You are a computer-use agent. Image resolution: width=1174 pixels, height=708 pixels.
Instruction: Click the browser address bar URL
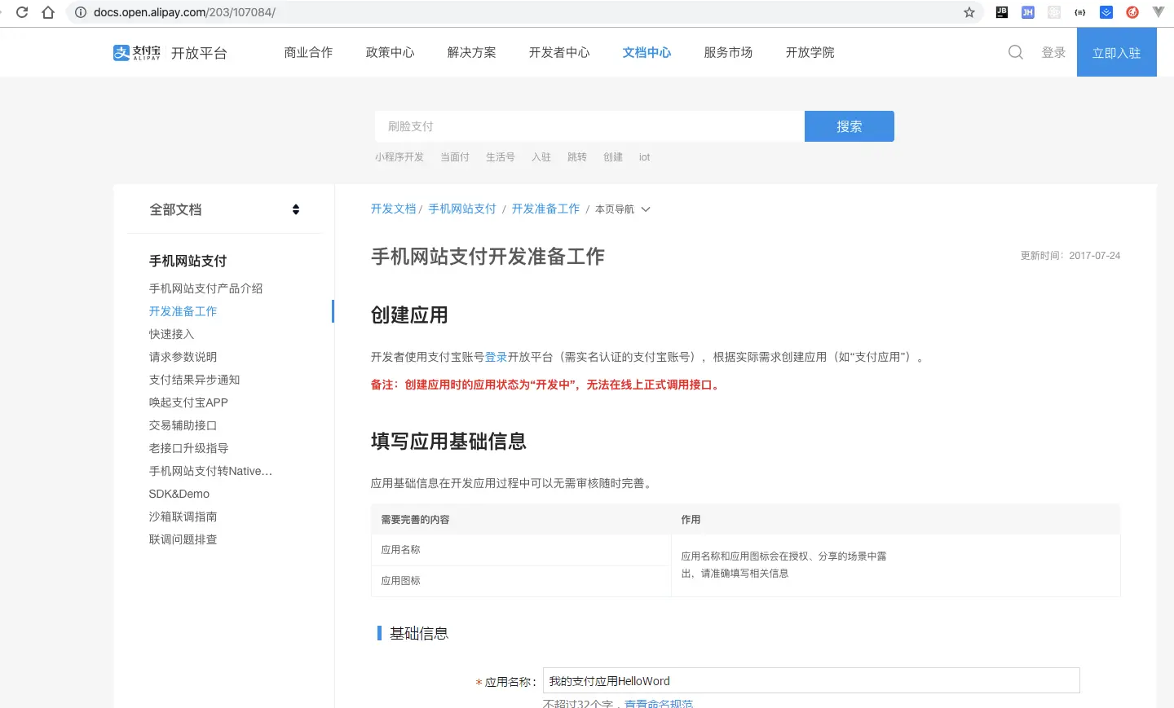pyautogui.click(x=184, y=12)
